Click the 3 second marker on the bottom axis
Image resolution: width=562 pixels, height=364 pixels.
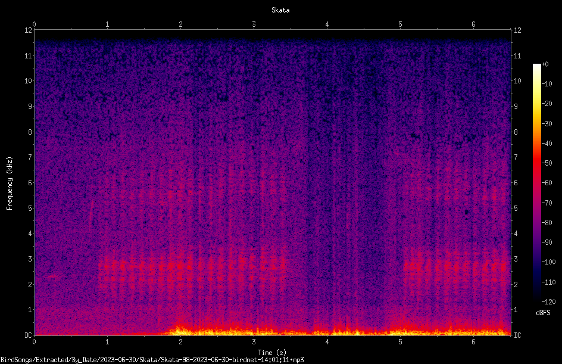click(254, 342)
